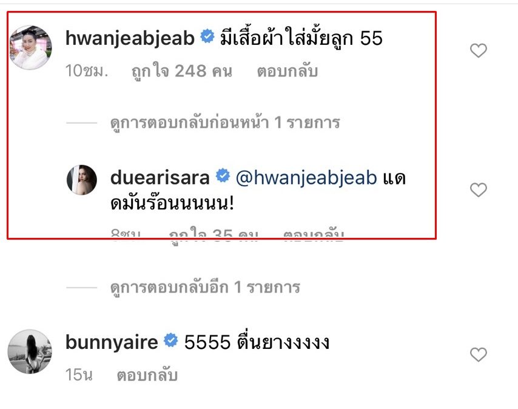Open the hwanjeabjeab username link
Image resolution: width=518 pixels, height=409 pixels.
[130, 38]
